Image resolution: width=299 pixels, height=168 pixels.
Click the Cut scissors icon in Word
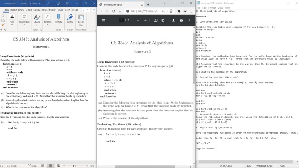pos(3,16)
